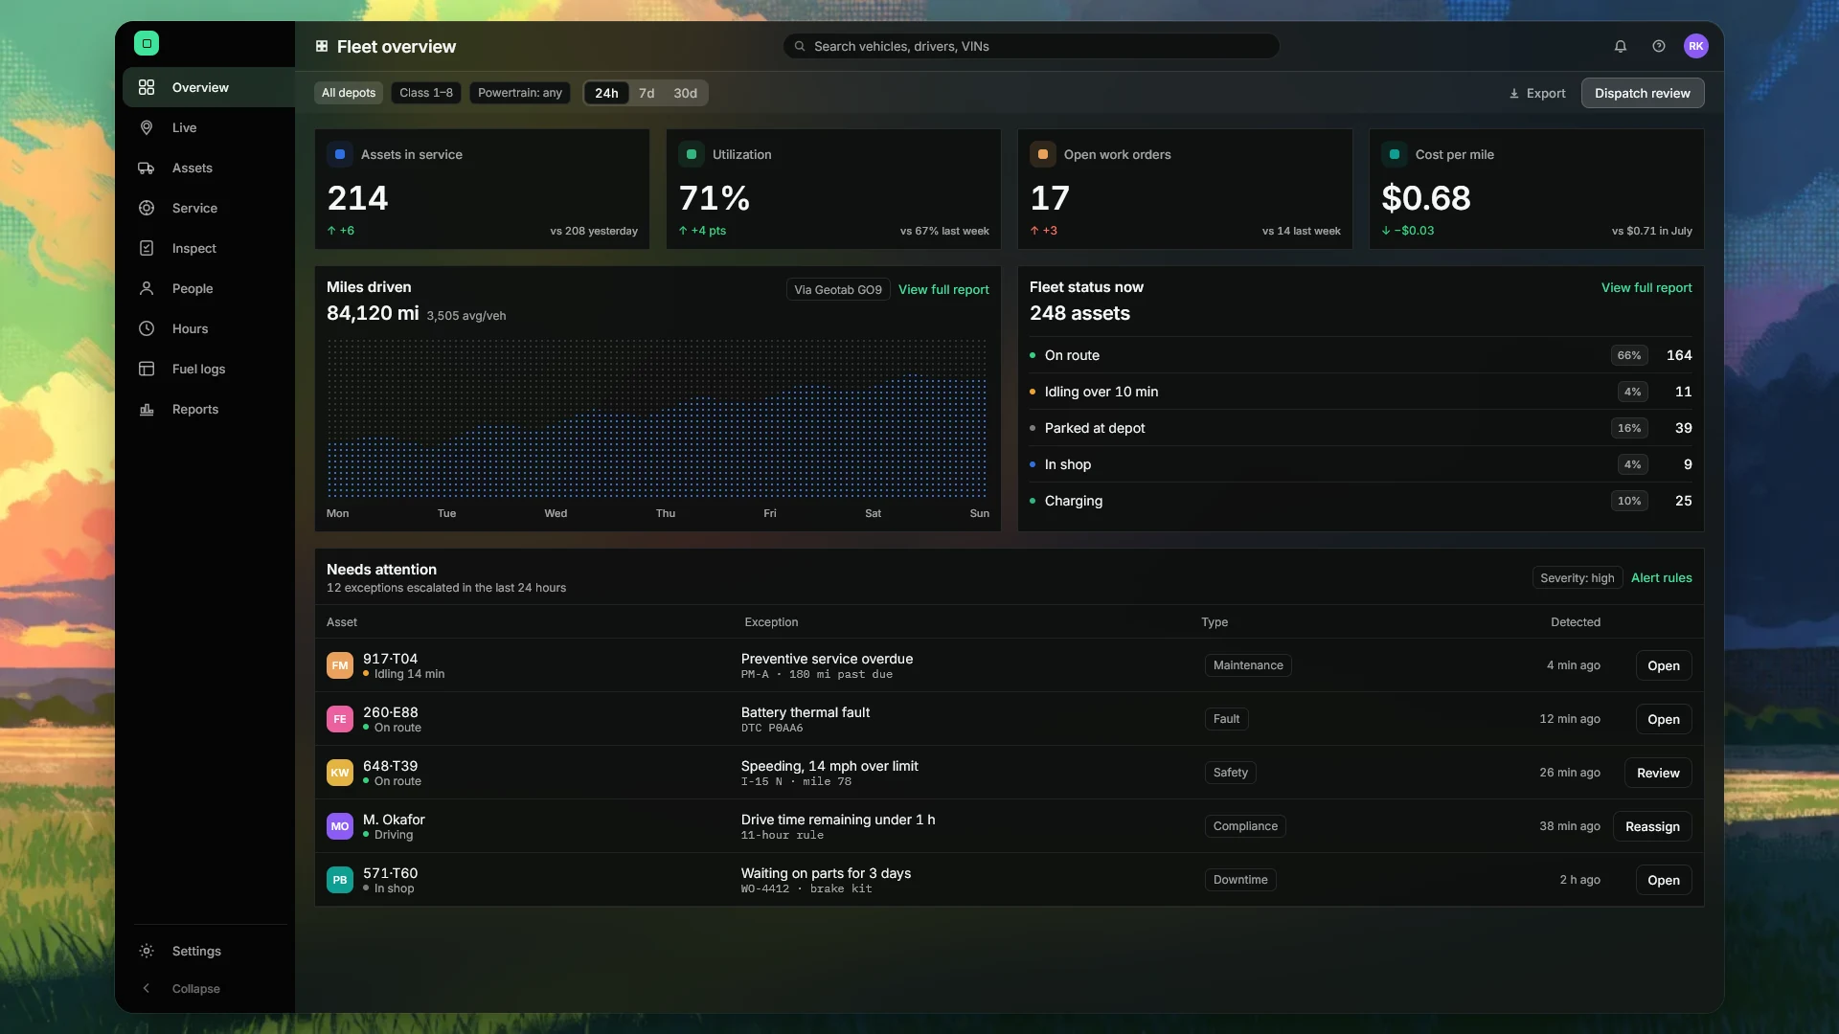
Task: Open the Via Geotab GO9 source selector
Action: [x=838, y=289]
